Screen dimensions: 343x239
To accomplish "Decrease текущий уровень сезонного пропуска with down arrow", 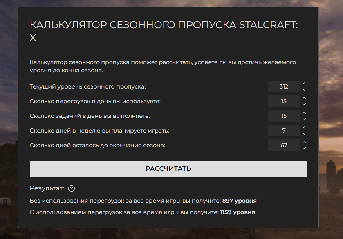I will click(304, 89).
